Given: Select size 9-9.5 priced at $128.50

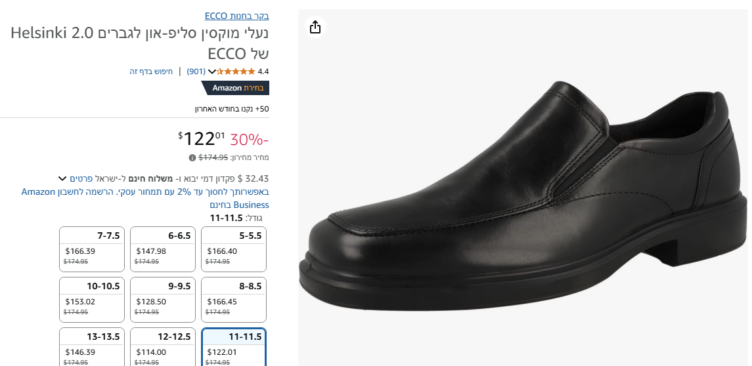Looking at the screenshot, I should pyautogui.click(x=162, y=300).
